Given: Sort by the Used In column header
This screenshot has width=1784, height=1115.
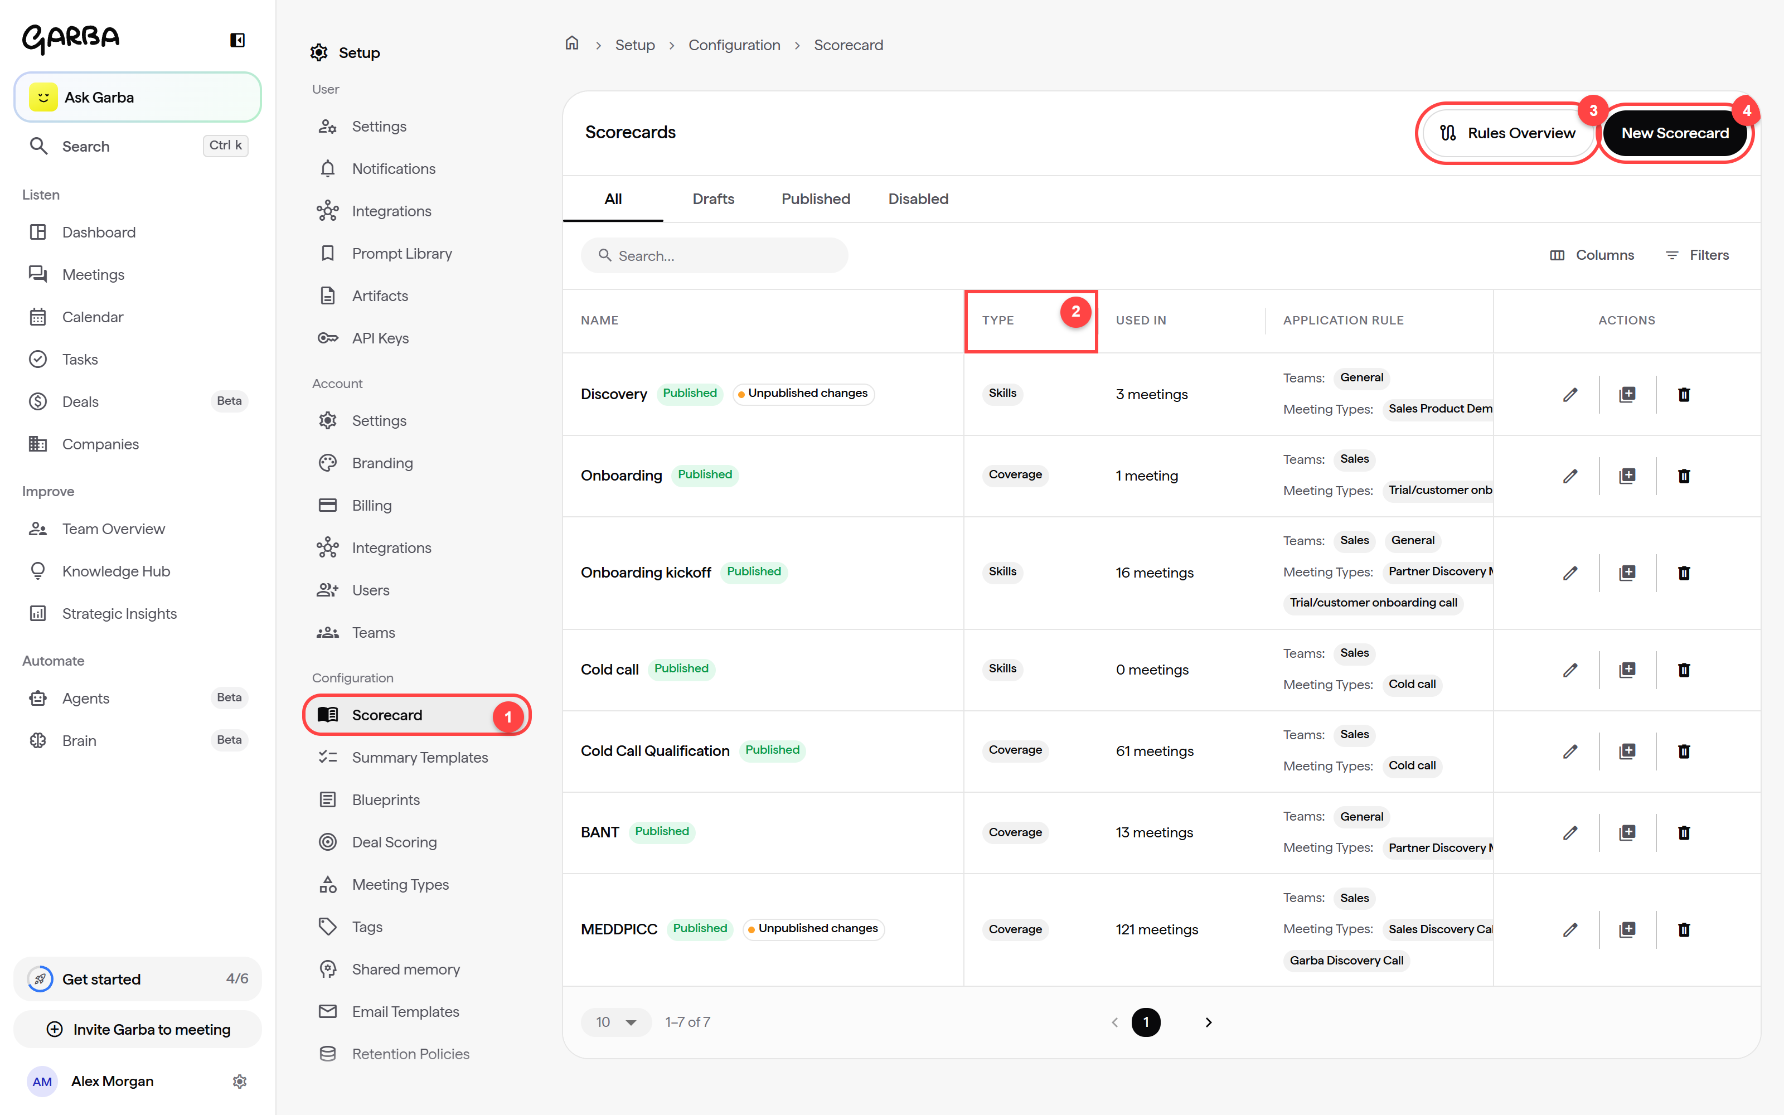Looking at the screenshot, I should coord(1141,320).
